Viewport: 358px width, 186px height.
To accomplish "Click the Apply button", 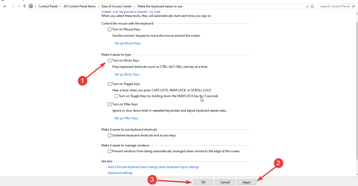I will (246, 182).
